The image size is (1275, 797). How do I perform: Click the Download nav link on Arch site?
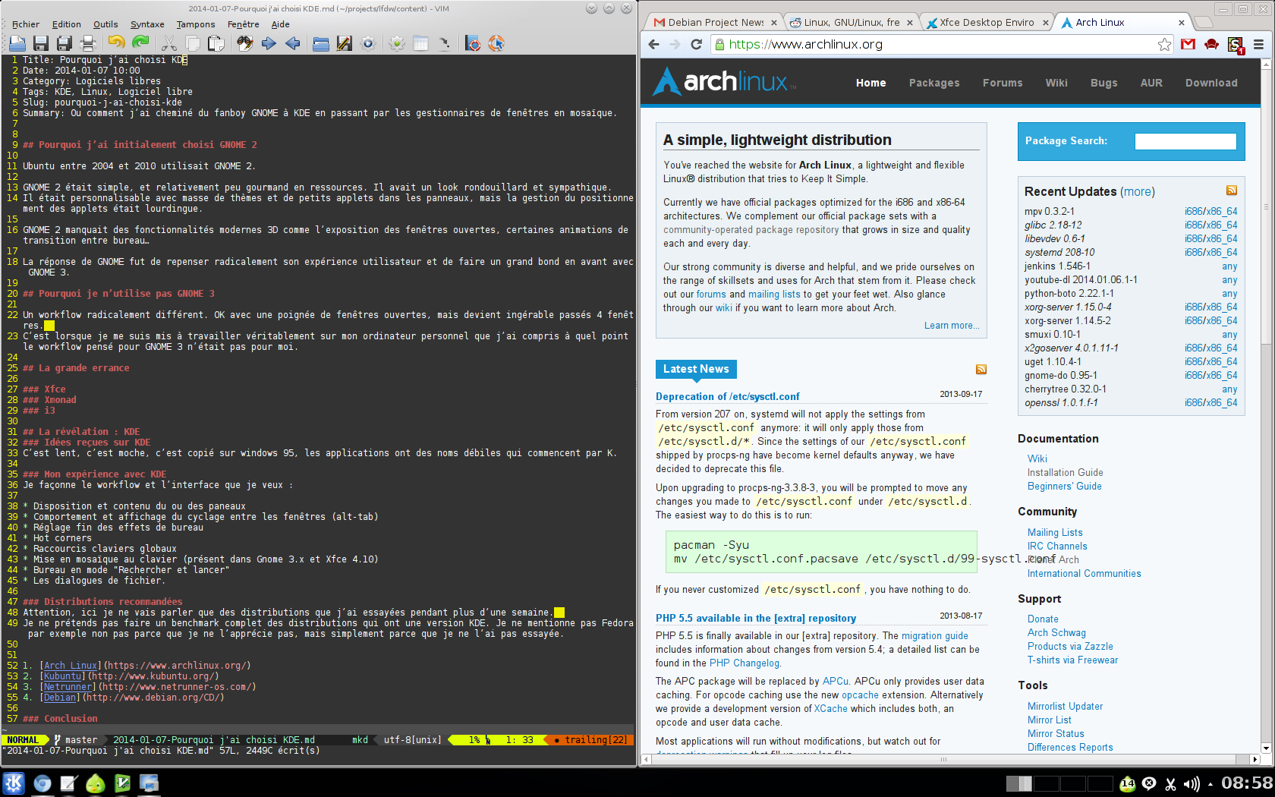click(x=1211, y=83)
